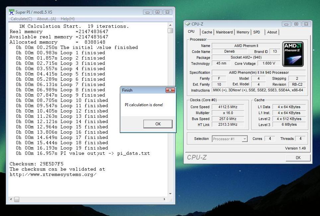
Task: Close the Finish dialog with the red X
Action: (x=170, y=90)
